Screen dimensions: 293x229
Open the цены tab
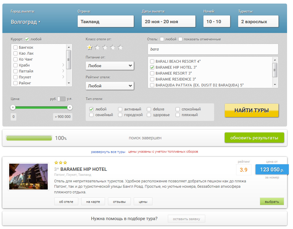coord(143,202)
